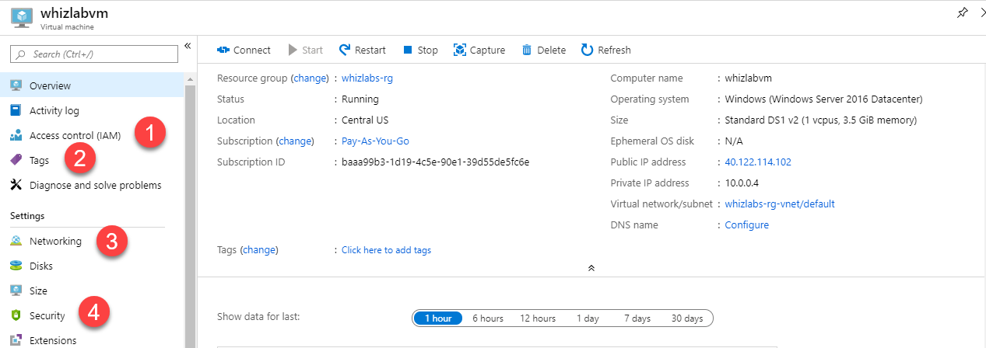Open the Extensions settings item
The height and width of the screenshot is (348, 986).
[x=93, y=340]
